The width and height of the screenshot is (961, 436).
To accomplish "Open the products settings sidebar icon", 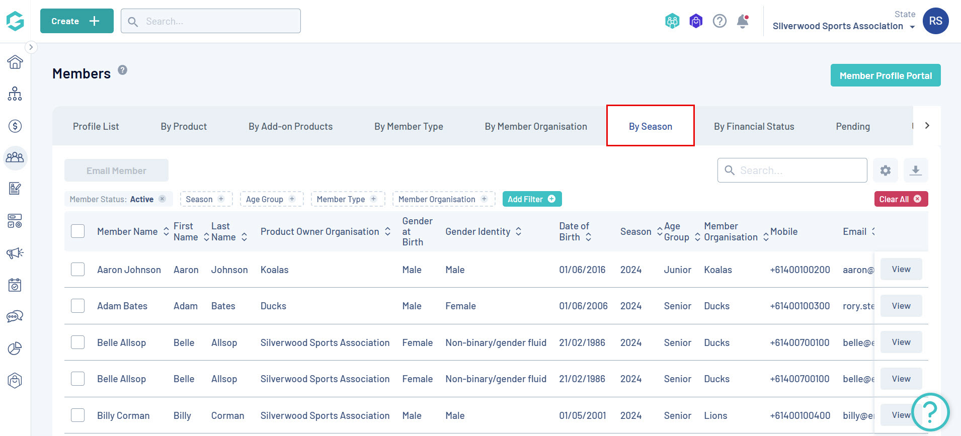I will pyautogui.click(x=15, y=221).
